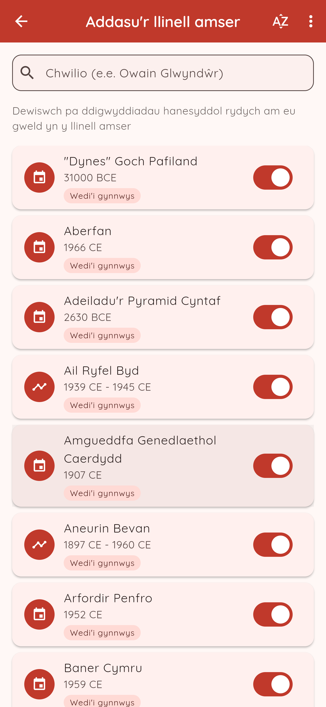The width and height of the screenshot is (326, 707).
Task: Click the range icon beside Aneurin Bevan
Action: [x=39, y=544]
